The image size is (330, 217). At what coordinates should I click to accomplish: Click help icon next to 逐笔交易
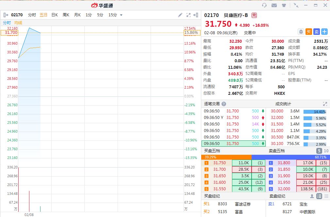(224, 104)
